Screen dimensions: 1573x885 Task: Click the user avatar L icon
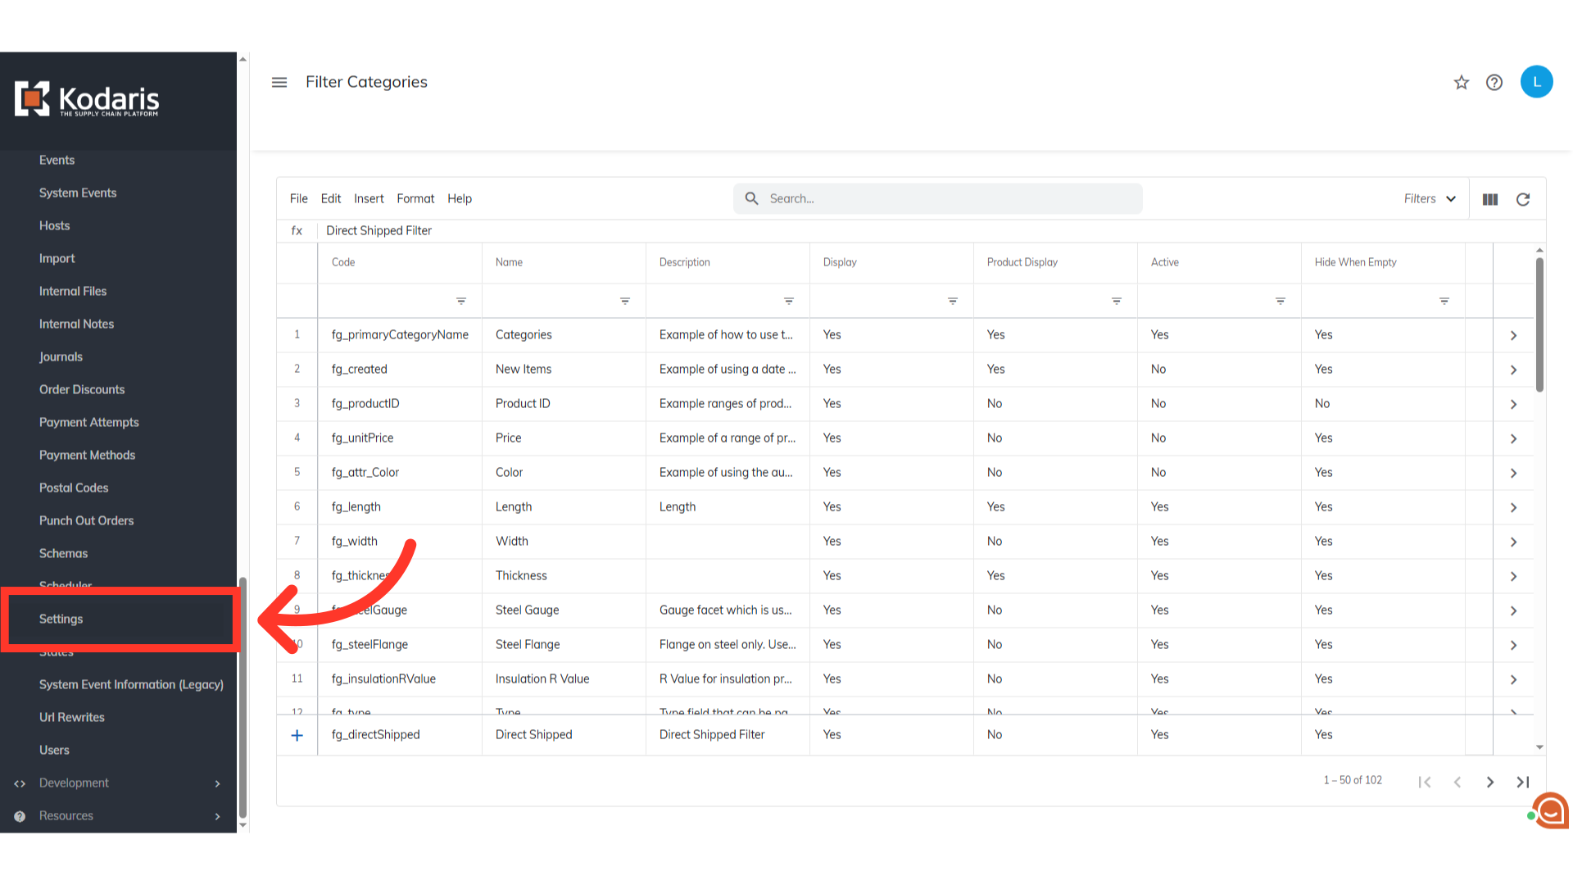(x=1536, y=82)
